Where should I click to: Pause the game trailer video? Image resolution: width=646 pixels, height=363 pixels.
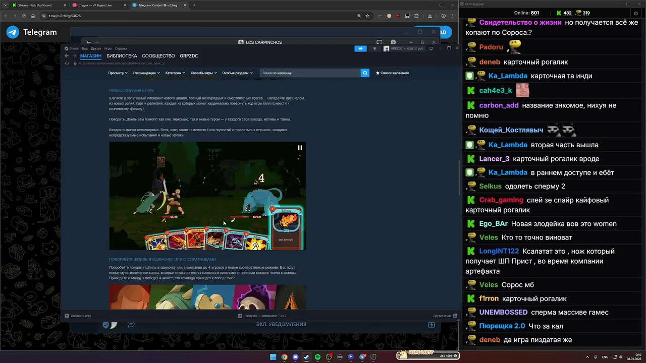tap(300, 148)
